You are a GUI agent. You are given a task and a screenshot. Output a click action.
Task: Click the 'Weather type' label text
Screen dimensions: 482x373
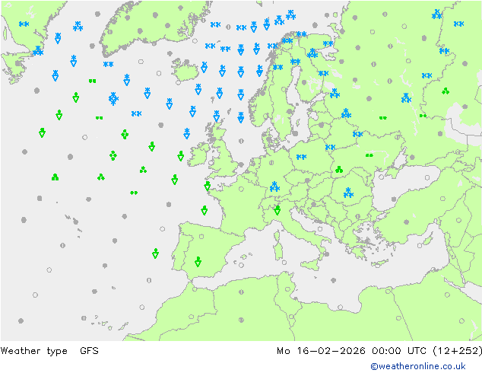pos(34,351)
